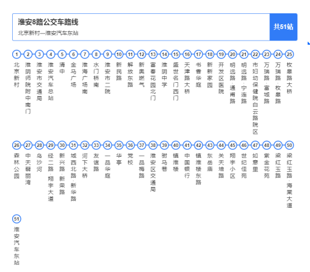Select station circle number 22
The width and height of the screenshot is (310, 272).
point(256,54)
